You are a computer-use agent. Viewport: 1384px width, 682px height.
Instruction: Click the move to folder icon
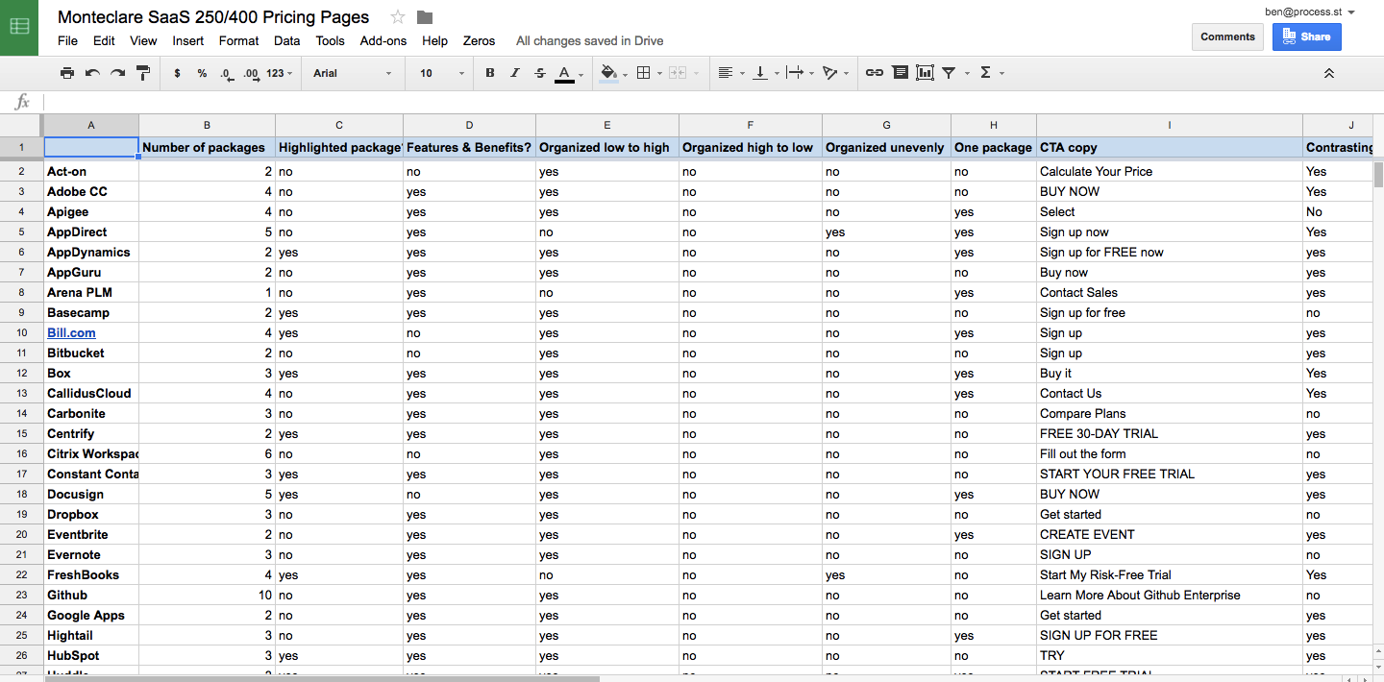click(x=425, y=17)
